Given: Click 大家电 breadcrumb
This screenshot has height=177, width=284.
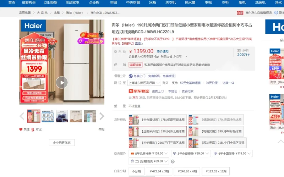Looking at the screenshot, I should tap(42, 13).
